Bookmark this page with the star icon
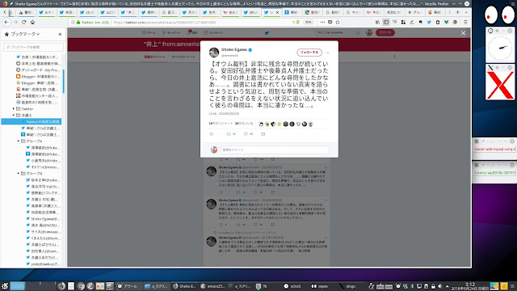 pos(338,22)
